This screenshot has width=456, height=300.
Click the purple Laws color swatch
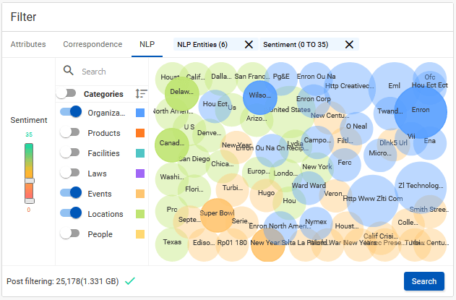pyautogui.click(x=140, y=173)
